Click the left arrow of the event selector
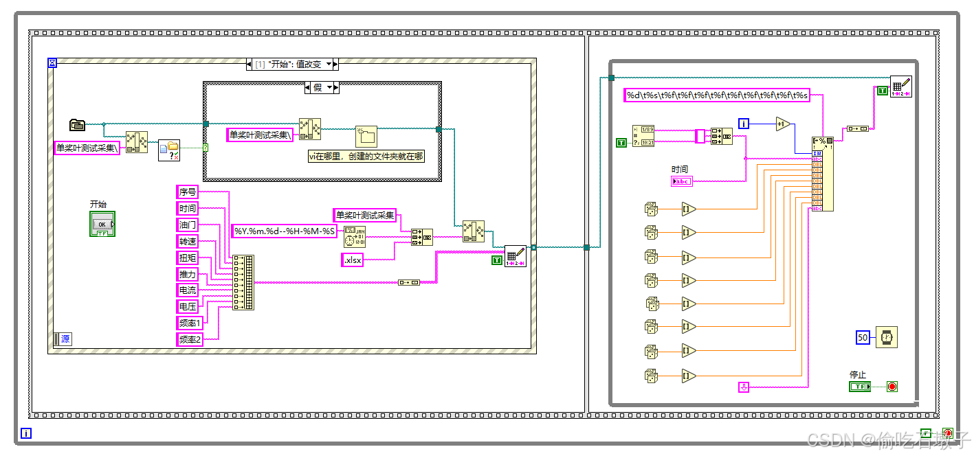This screenshot has height=458, width=974. coord(250,64)
